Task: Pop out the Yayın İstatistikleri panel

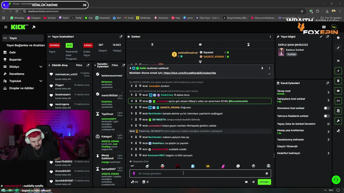Action: [x=121, y=37]
